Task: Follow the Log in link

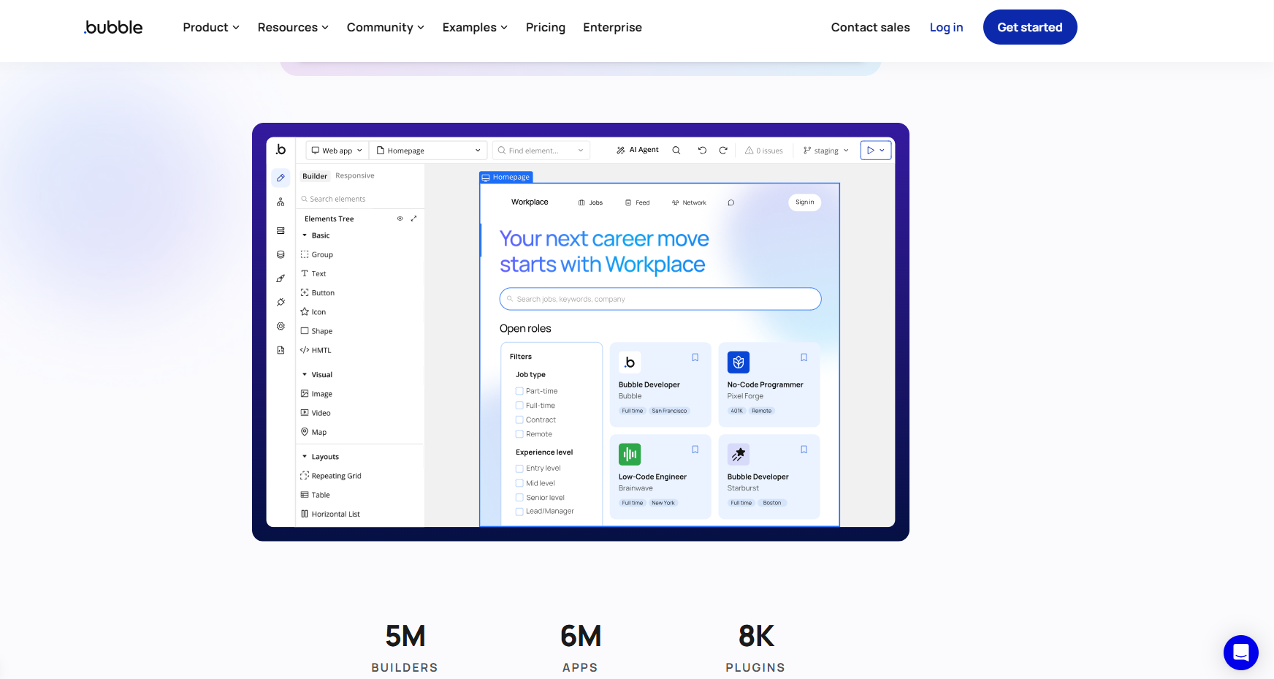Action: point(946,27)
